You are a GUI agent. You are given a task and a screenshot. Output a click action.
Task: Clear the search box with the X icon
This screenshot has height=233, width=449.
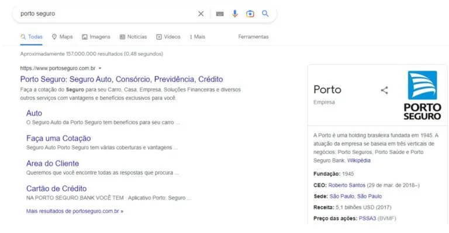pos(201,13)
